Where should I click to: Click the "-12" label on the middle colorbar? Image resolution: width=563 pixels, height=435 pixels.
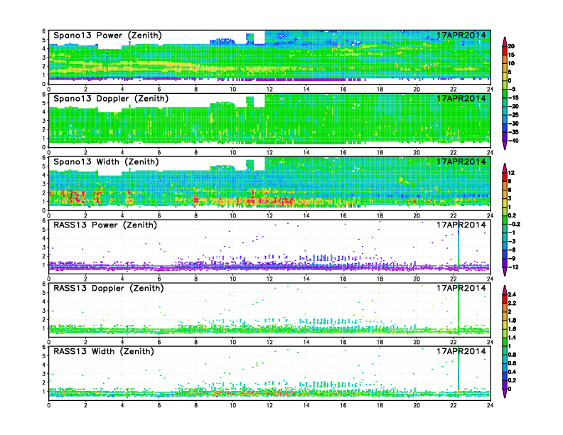513,267
